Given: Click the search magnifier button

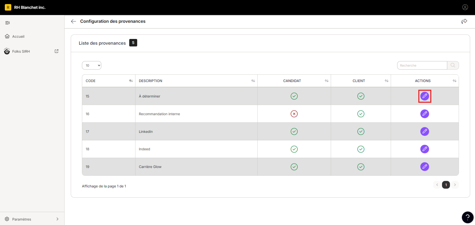Looking at the screenshot, I should [453, 65].
